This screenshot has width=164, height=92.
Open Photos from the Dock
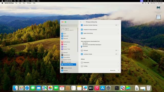coord(50,88)
